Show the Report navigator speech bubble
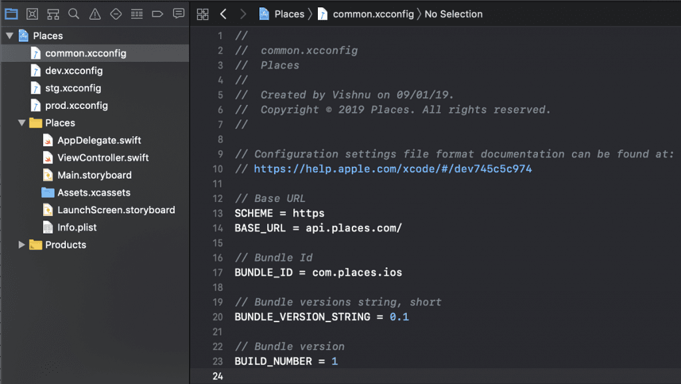This screenshot has width=681, height=384. click(x=178, y=14)
